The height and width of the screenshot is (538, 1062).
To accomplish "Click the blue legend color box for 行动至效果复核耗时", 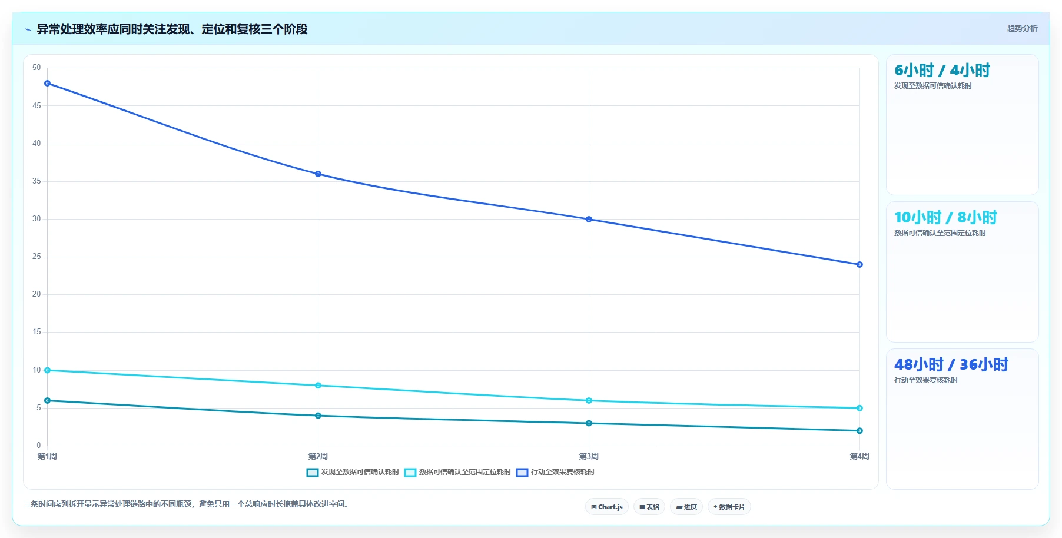I will (522, 472).
